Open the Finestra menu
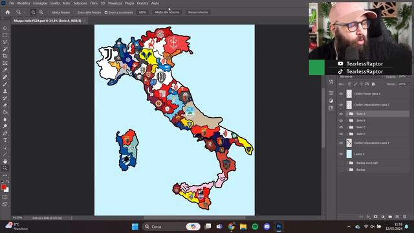The image size is (414, 233). pos(142,3)
